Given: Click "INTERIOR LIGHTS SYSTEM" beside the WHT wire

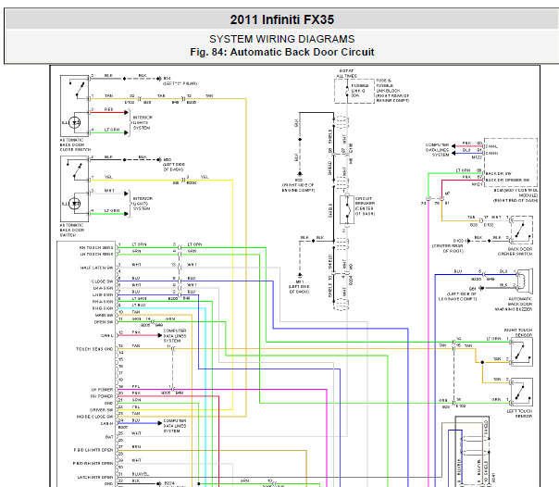Looking at the screenshot, I should click(143, 204).
